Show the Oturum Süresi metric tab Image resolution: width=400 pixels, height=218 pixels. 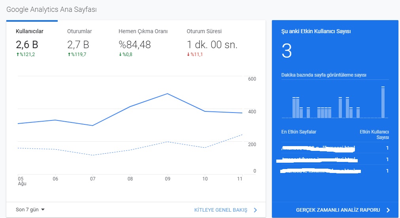(x=212, y=42)
